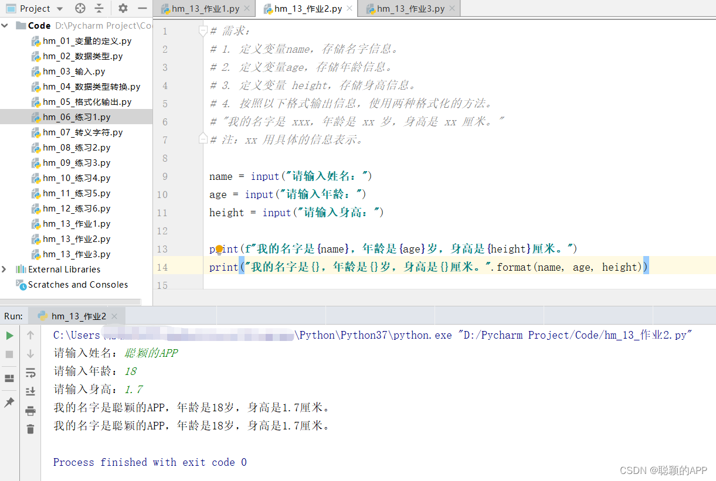Click the Project tool window icon
The width and height of the screenshot is (716, 481).
pos(11,8)
